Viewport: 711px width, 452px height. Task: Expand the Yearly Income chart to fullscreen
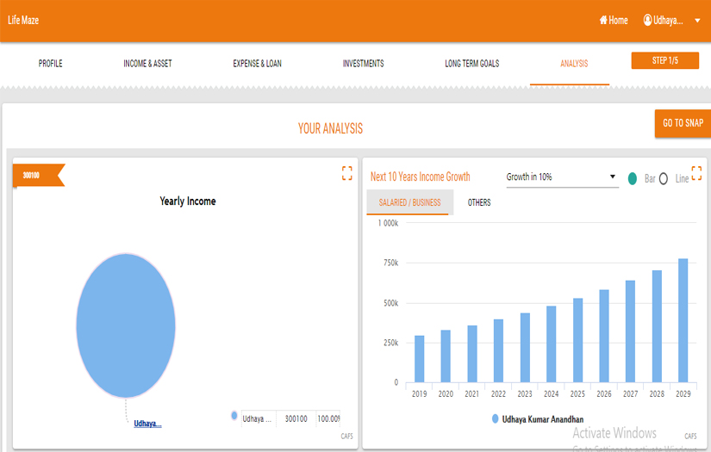click(347, 173)
